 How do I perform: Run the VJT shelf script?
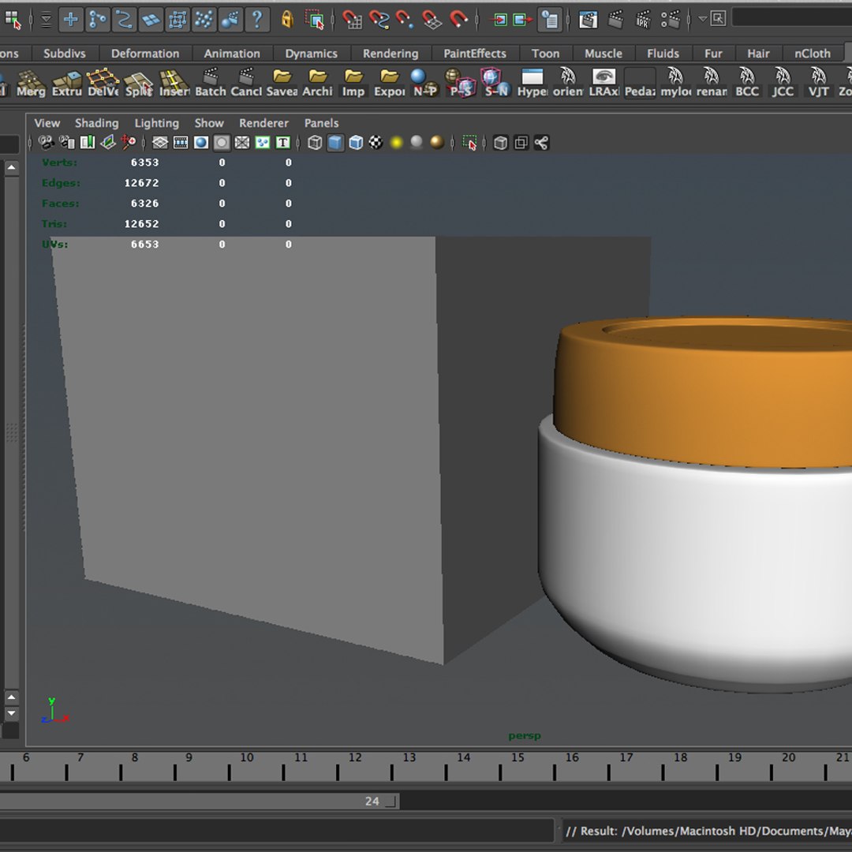coord(818,83)
